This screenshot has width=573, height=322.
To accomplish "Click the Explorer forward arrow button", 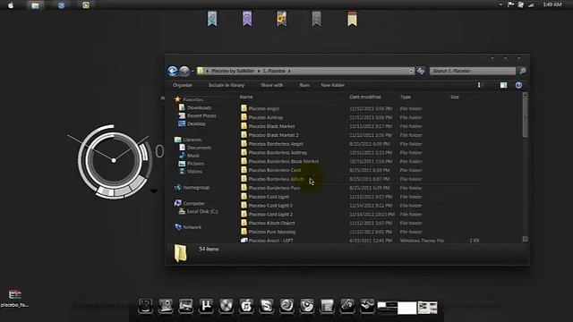I will pos(184,71).
